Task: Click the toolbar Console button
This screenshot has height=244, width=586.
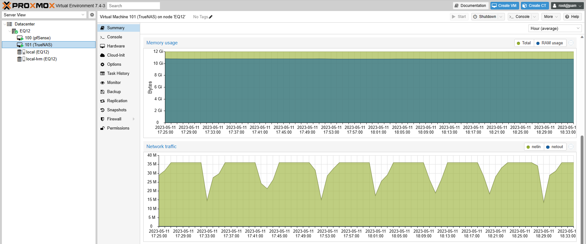Action: [520, 17]
